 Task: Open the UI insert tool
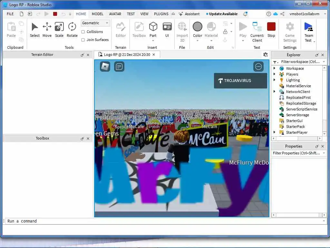pyautogui.click(x=167, y=30)
